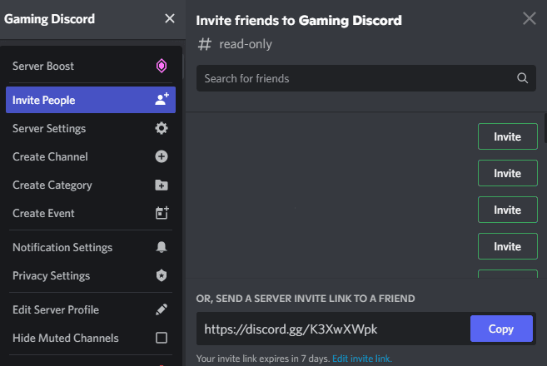Click the Edit Server Profile pencil icon
The height and width of the screenshot is (366, 547).
click(162, 309)
